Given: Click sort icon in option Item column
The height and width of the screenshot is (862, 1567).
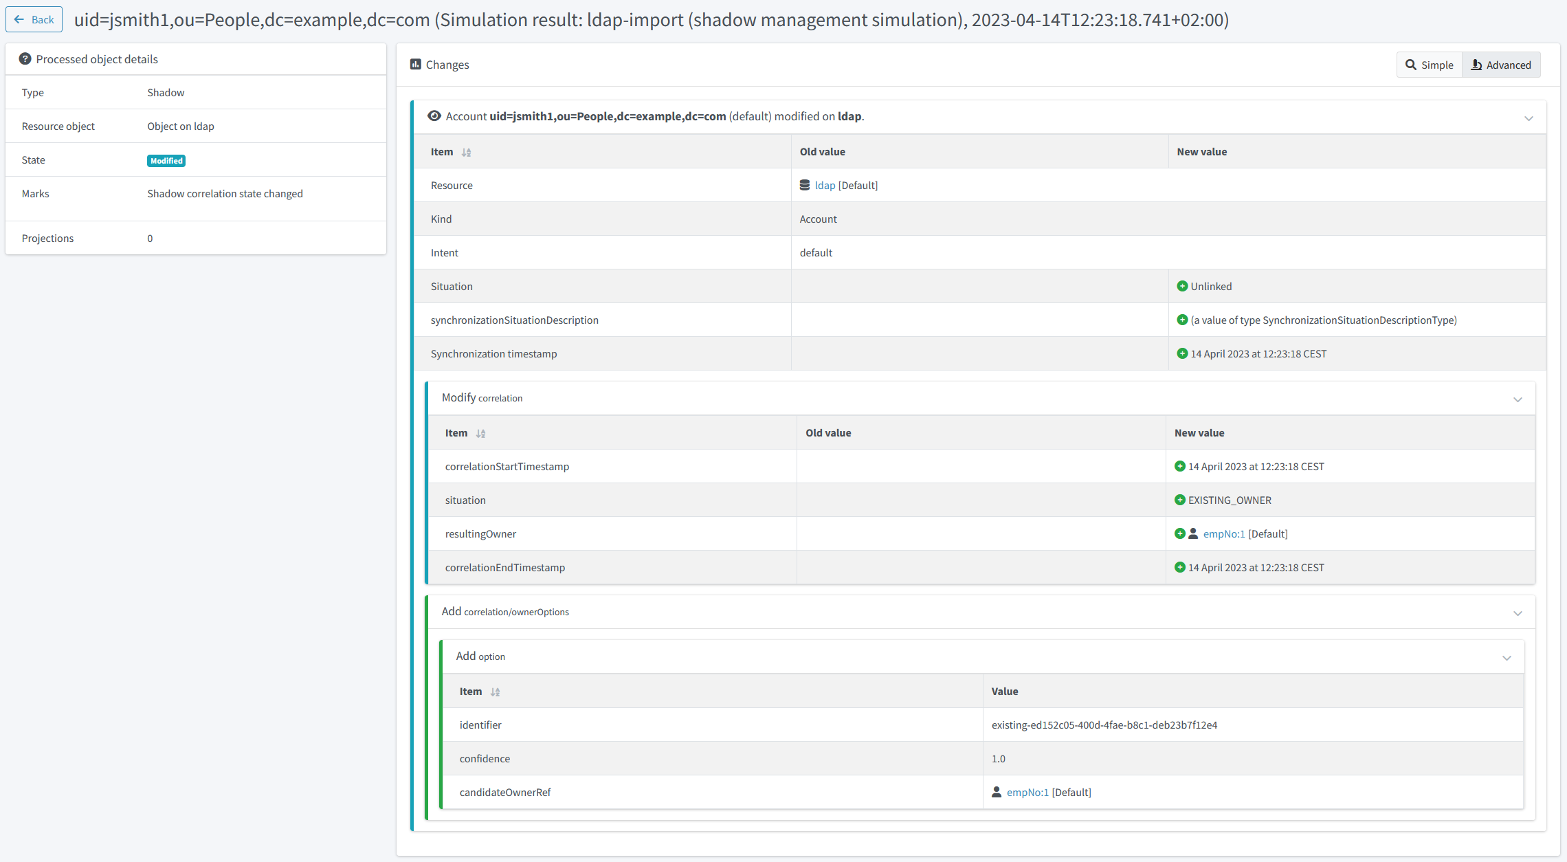Looking at the screenshot, I should pyautogui.click(x=496, y=692).
